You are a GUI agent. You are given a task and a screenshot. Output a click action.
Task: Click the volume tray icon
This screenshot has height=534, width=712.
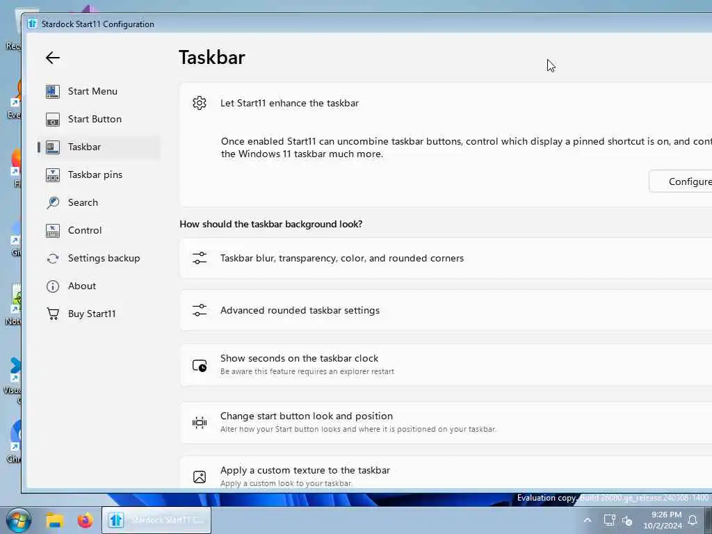pyautogui.click(x=628, y=521)
